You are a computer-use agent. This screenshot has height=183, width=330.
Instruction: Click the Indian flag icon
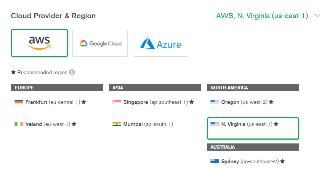click(117, 124)
